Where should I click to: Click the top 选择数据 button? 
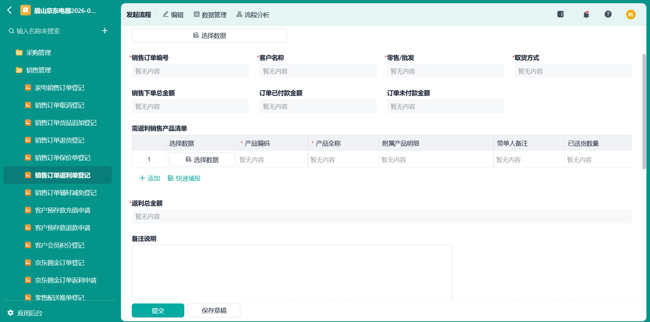pyautogui.click(x=209, y=35)
